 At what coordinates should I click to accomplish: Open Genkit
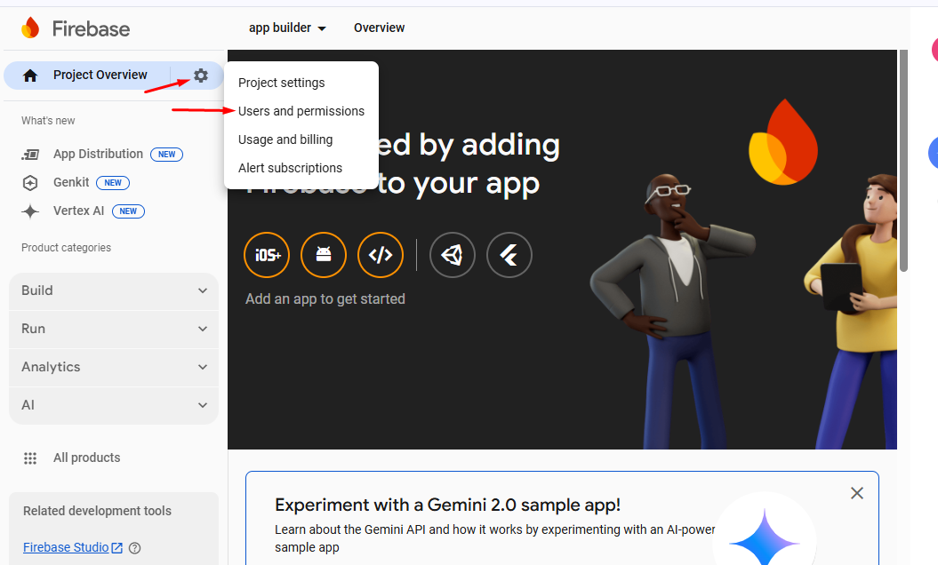tap(71, 182)
